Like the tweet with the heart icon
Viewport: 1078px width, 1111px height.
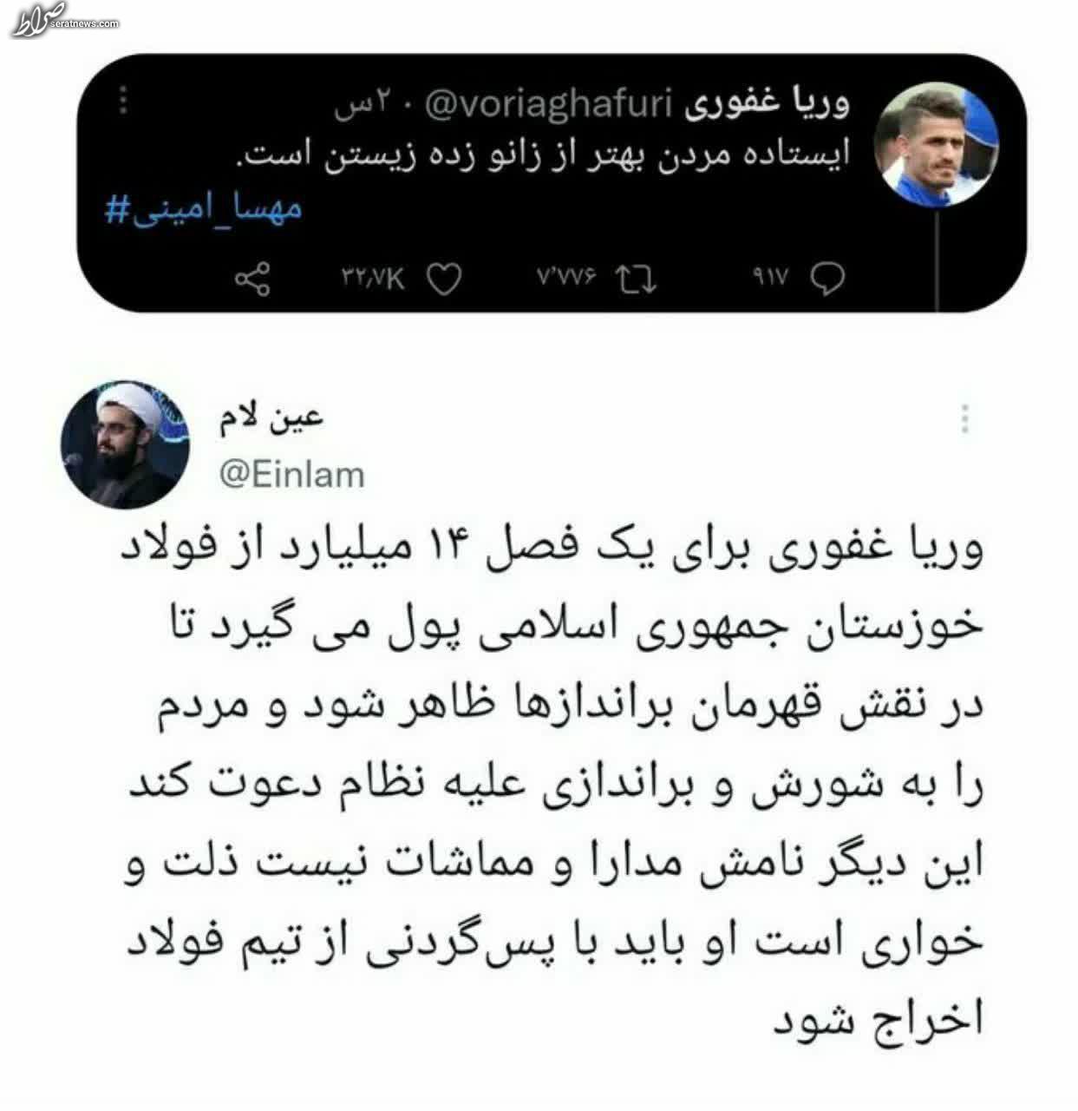pos(445,279)
